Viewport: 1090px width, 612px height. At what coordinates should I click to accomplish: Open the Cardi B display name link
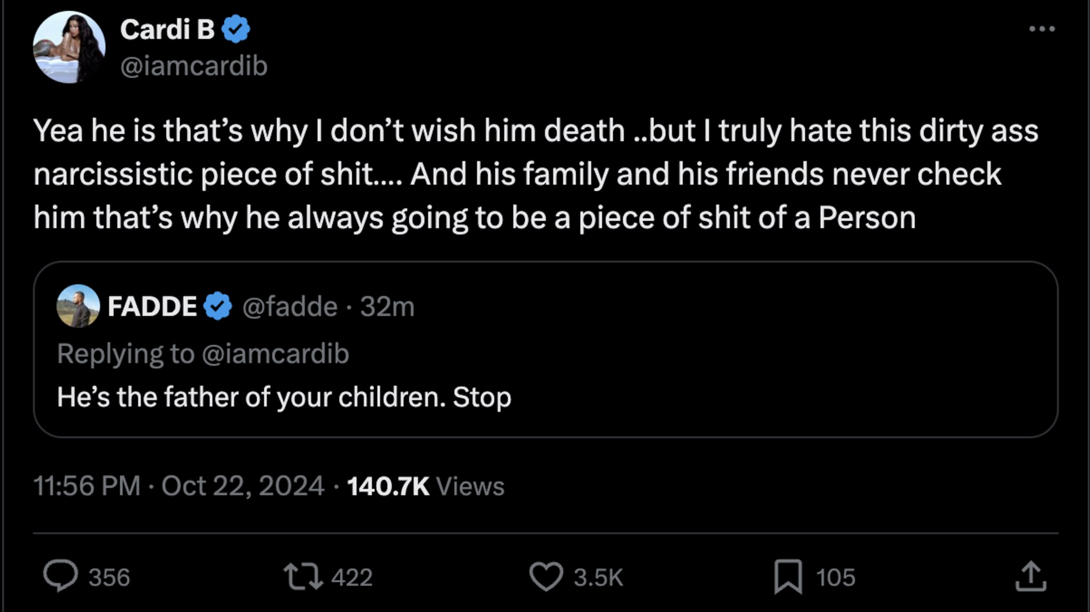(x=167, y=29)
